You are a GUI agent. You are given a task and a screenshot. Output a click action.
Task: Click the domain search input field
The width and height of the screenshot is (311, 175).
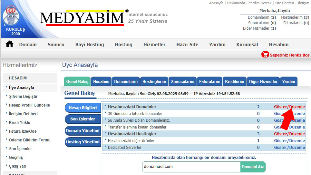191,167
